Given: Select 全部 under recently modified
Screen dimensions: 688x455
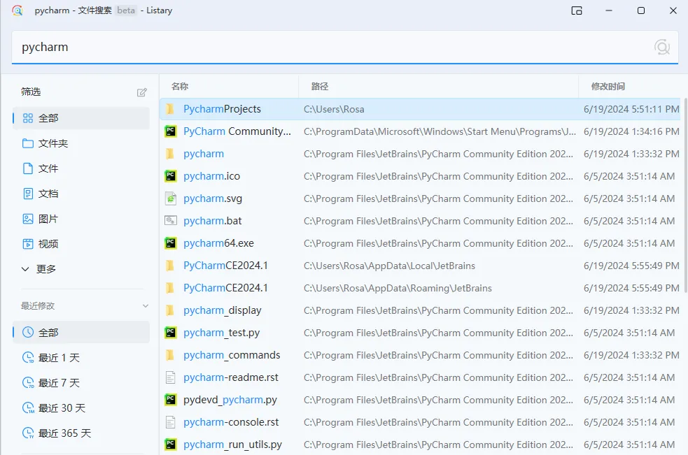Looking at the screenshot, I should click(x=81, y=332).
